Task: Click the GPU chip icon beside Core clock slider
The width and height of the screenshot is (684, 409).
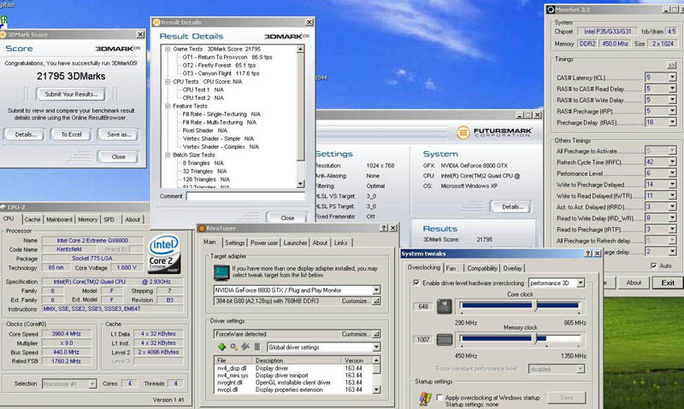Action: click(444, 307)
